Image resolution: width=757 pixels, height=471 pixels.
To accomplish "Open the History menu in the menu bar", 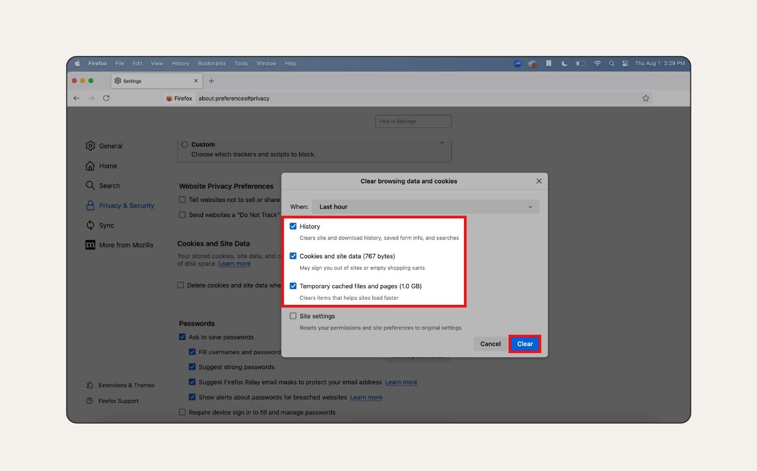I will coord(181,63).
